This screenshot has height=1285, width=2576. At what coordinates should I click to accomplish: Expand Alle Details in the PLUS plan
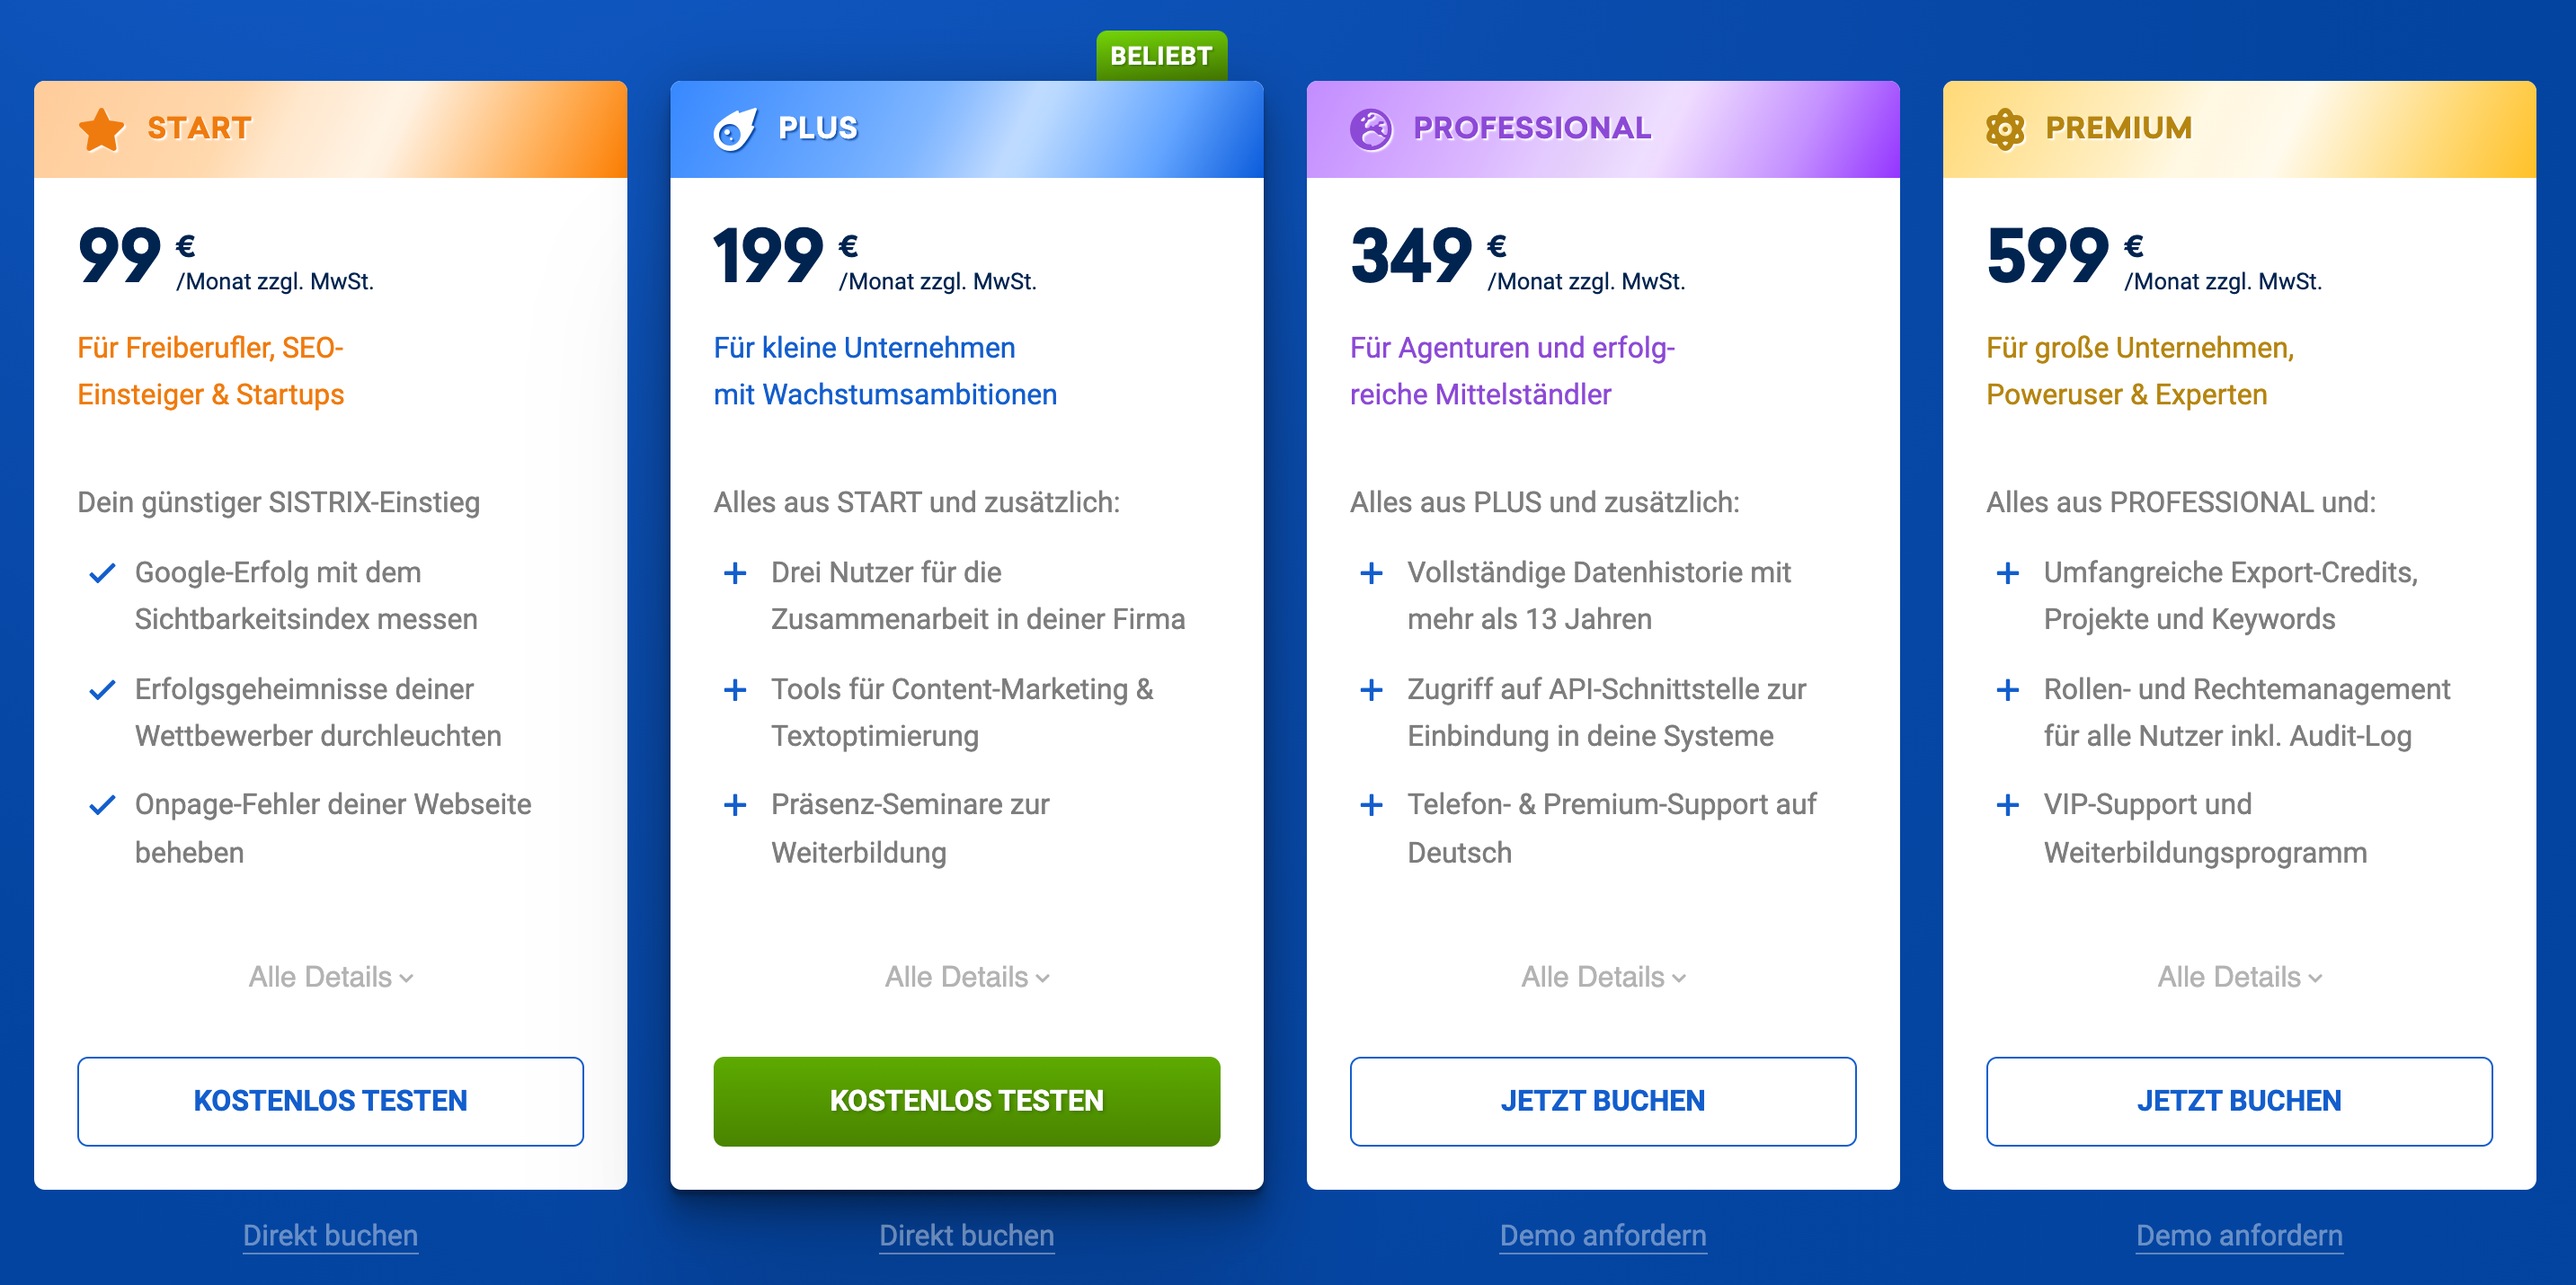(966, 977)
